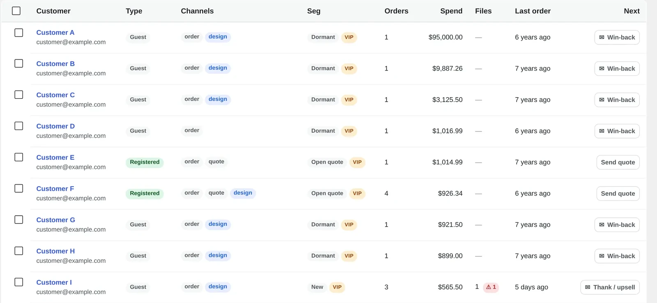Select Customer G's checkbox

coord(19,220)
